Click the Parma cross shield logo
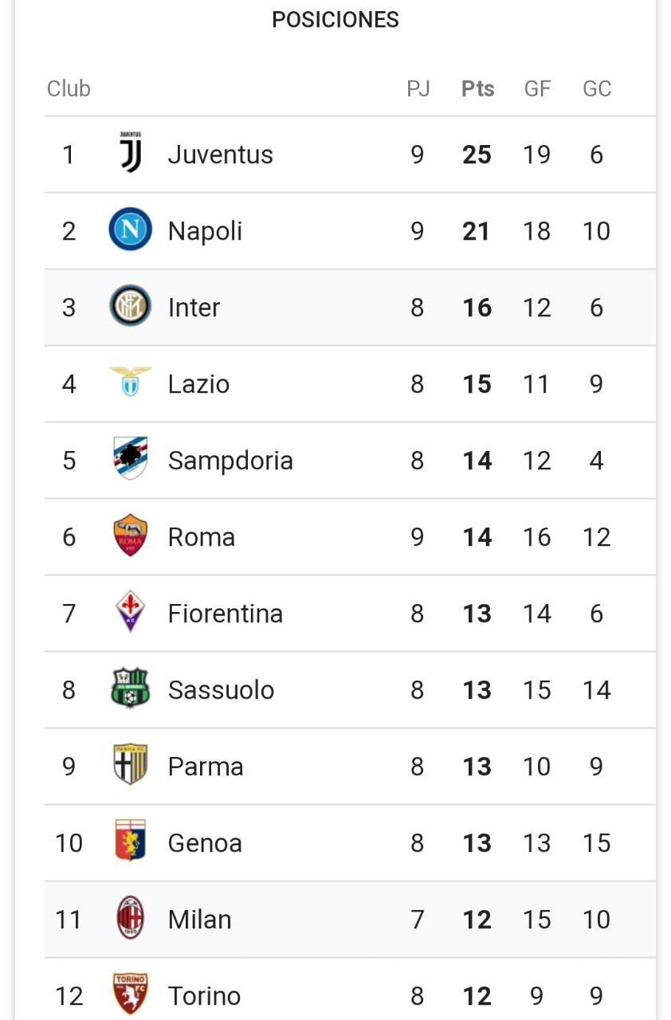671x1020 pixels. tap(130, 764)
